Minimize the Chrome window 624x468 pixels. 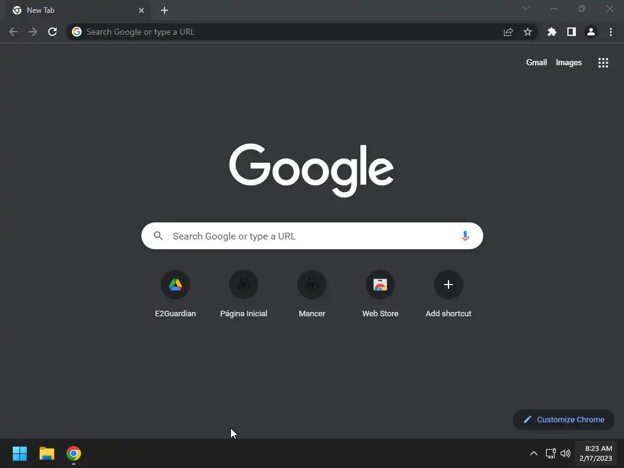[x=553, y=9]
